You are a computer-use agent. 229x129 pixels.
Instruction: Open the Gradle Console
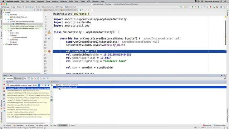[220, 125]
